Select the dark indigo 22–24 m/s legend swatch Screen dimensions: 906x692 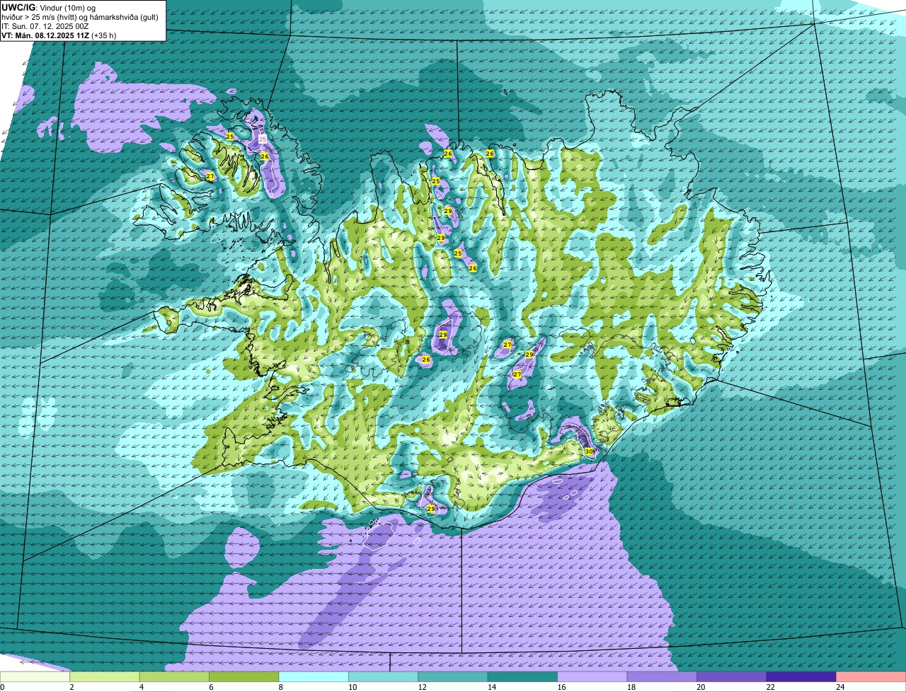[x=801, y=677]
